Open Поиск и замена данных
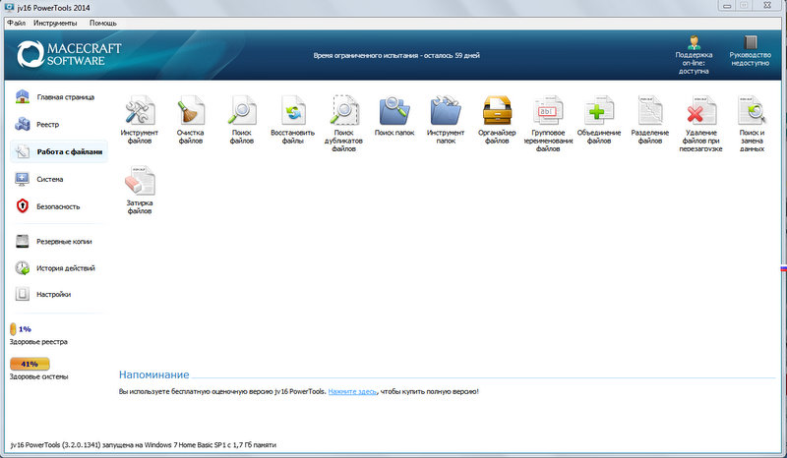This screenshot has height=458, width=787. 752,124
